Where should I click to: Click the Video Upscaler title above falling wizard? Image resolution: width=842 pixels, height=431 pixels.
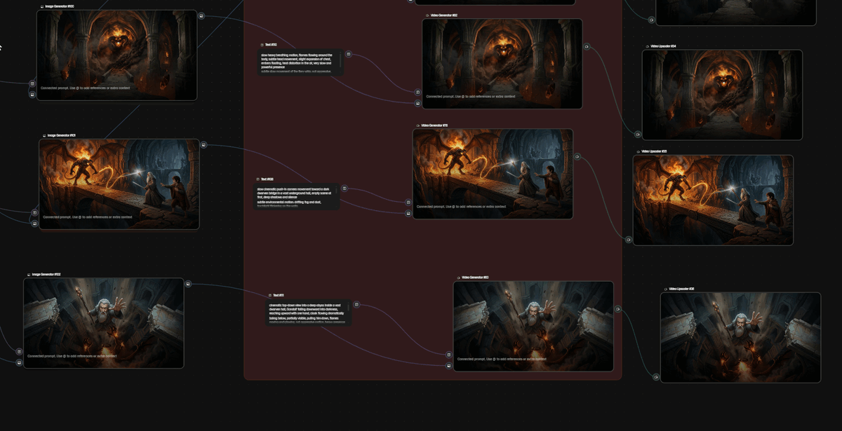click(681, 289)
